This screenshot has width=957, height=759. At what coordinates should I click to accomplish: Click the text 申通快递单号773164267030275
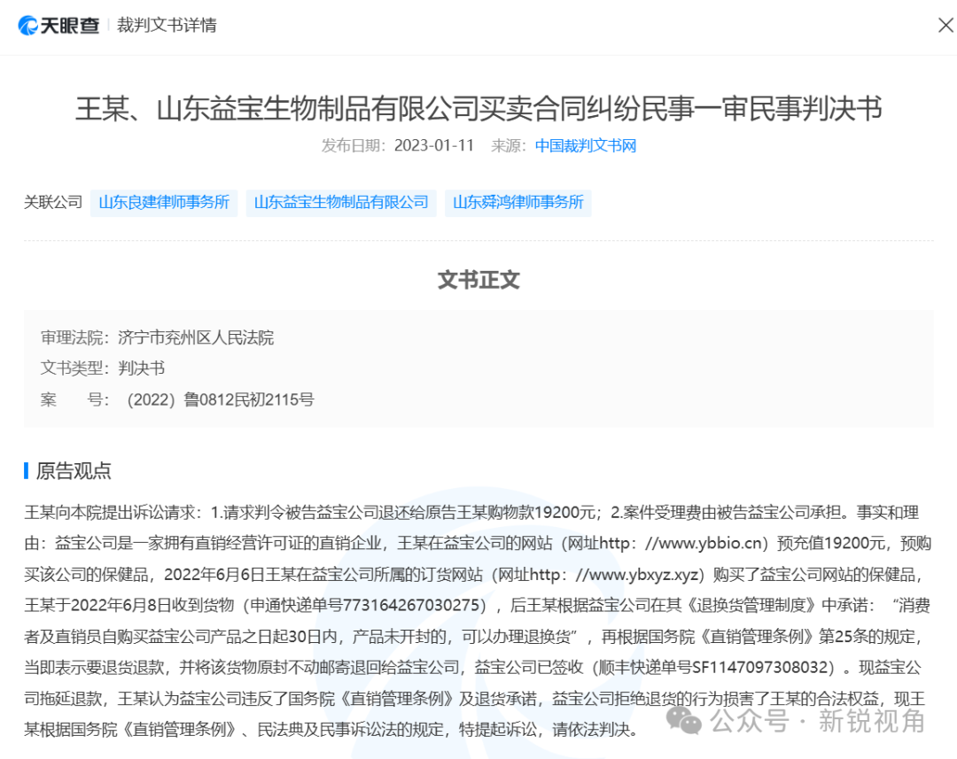click(364, 605)
